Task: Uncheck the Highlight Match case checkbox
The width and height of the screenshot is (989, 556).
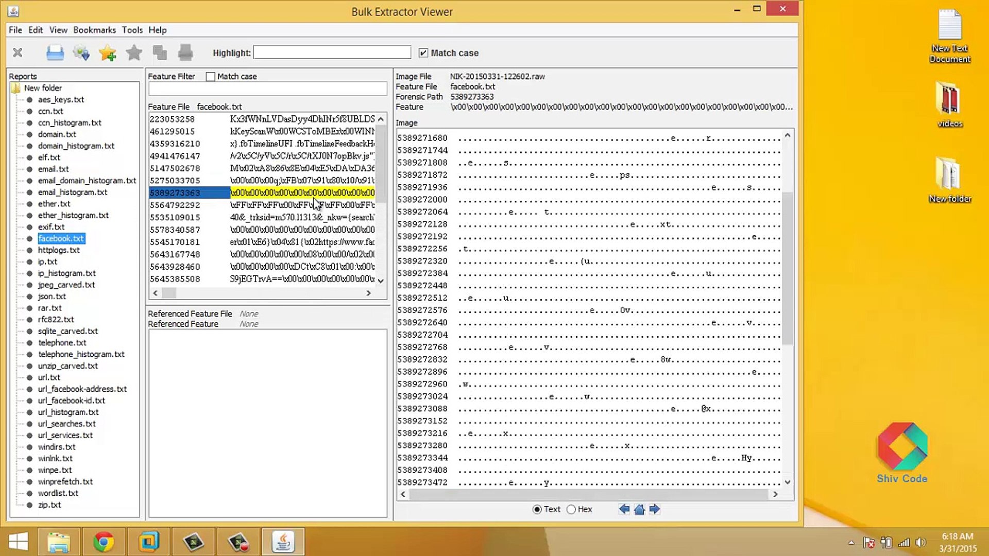Action: tap(423, 53)
